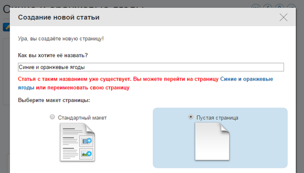Click the article title input field

click(151, 67)
